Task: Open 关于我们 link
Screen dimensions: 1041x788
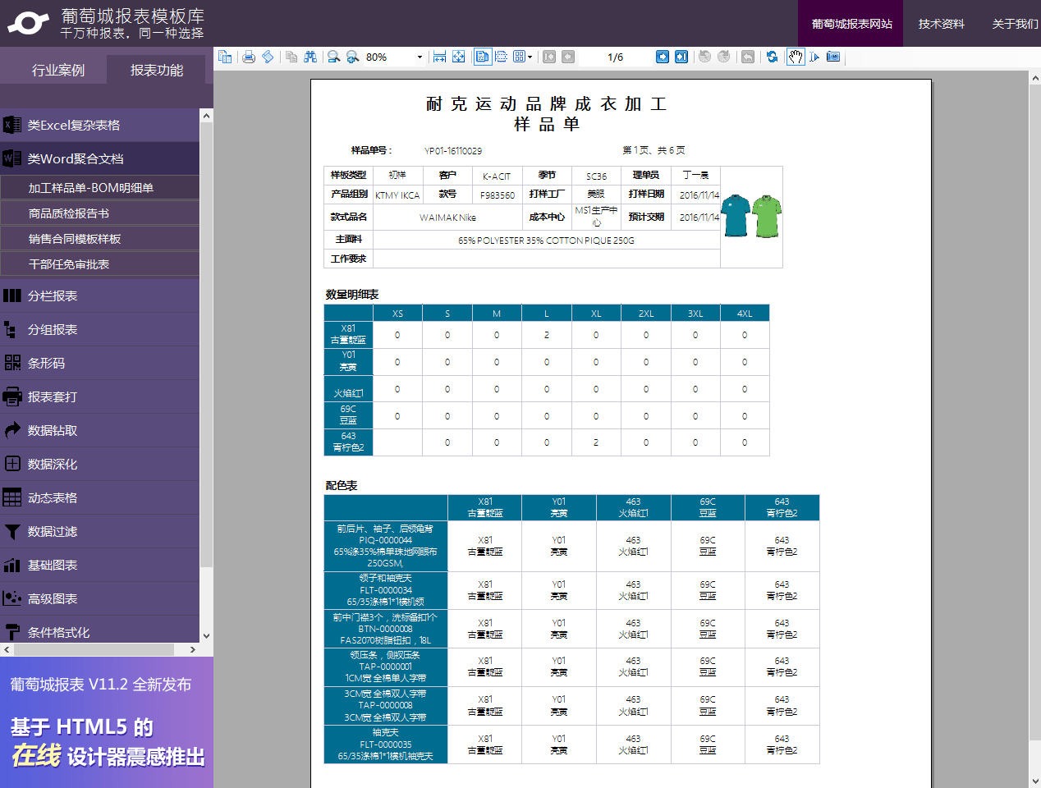Action: pos(1014,23)
